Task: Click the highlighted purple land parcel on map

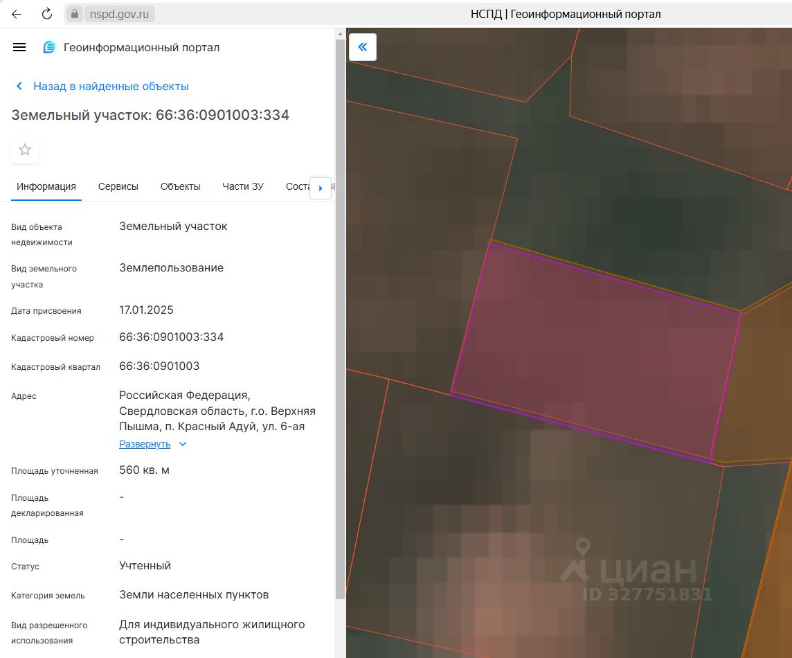Action: [596, 353]
